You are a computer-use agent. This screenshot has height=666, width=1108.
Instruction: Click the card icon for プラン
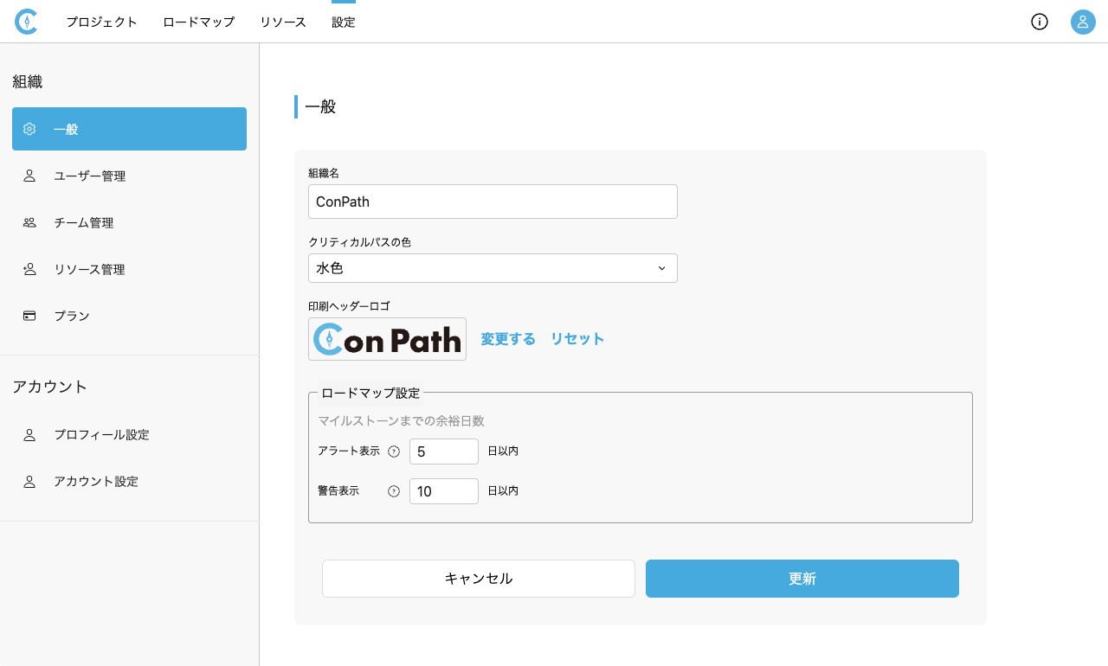click(x=29, y=316)
